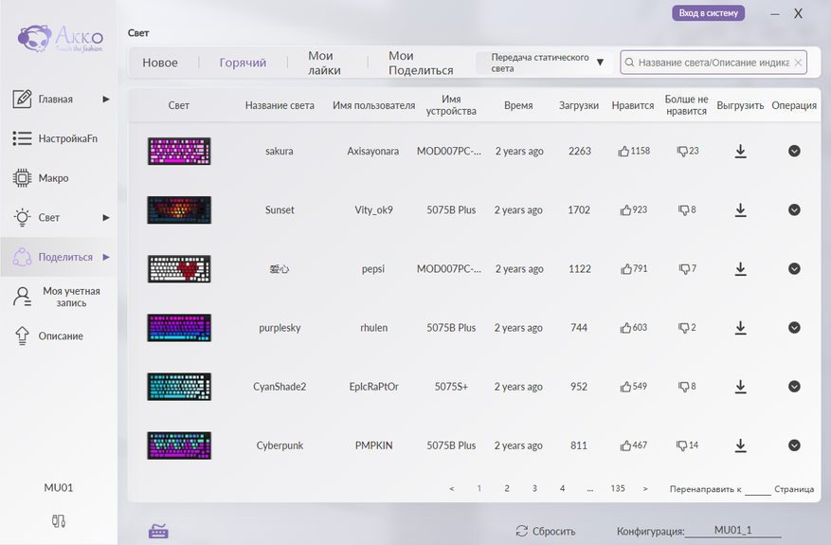Click the Akko logo
Image resolution: width=831 pixels, height=545 pixels.
61,38
